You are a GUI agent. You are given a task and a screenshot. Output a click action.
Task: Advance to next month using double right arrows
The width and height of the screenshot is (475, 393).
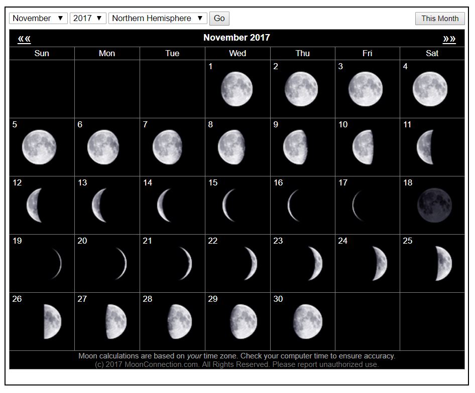tap(449, 39)
